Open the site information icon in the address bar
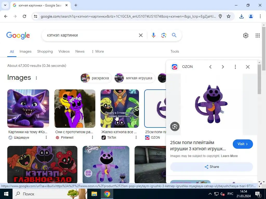266x199 pixels. coord(35,16)
